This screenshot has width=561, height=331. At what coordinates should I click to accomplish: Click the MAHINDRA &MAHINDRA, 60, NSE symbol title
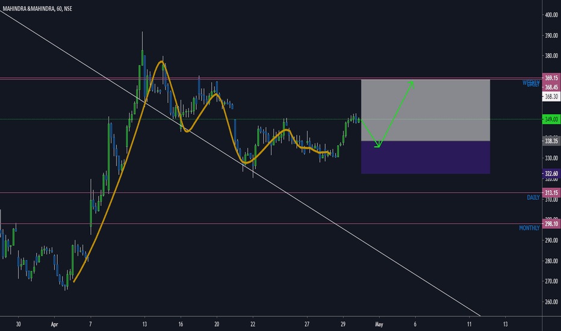[37, 8]
